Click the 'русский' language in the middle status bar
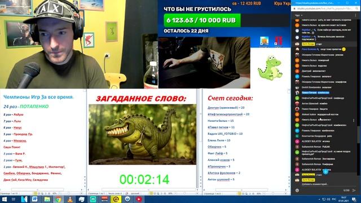The width and height of the screenshot is (361, 203). point(135,193)
